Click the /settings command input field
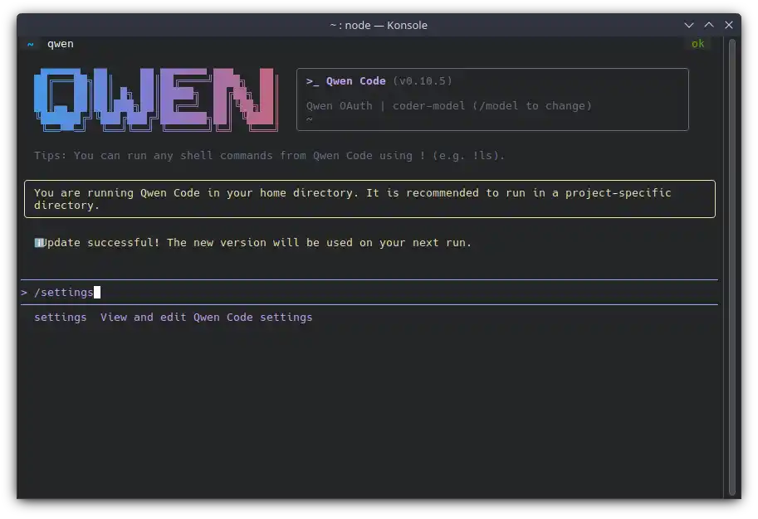The width and height of the screenshot is (758, 519). (x=332, y=292)
